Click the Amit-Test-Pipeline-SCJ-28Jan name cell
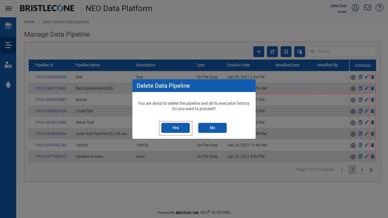This screenshot has width=388, height=218. coord(101,134)
